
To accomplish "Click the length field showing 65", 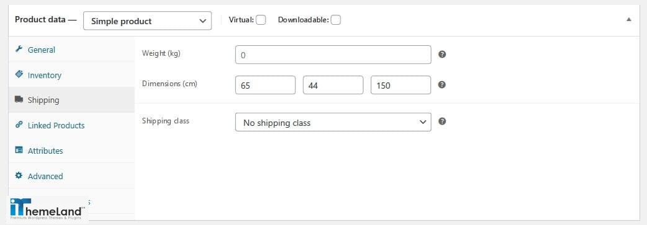I will click(x=265, y=85).
